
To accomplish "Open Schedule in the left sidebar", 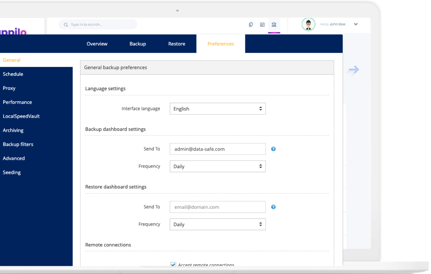I will [13, 74].
